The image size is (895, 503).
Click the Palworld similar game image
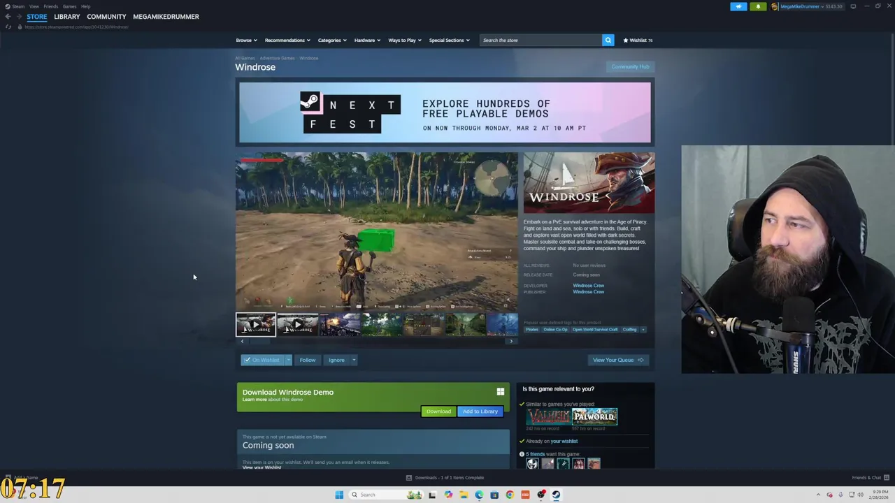tap(594, 416)
